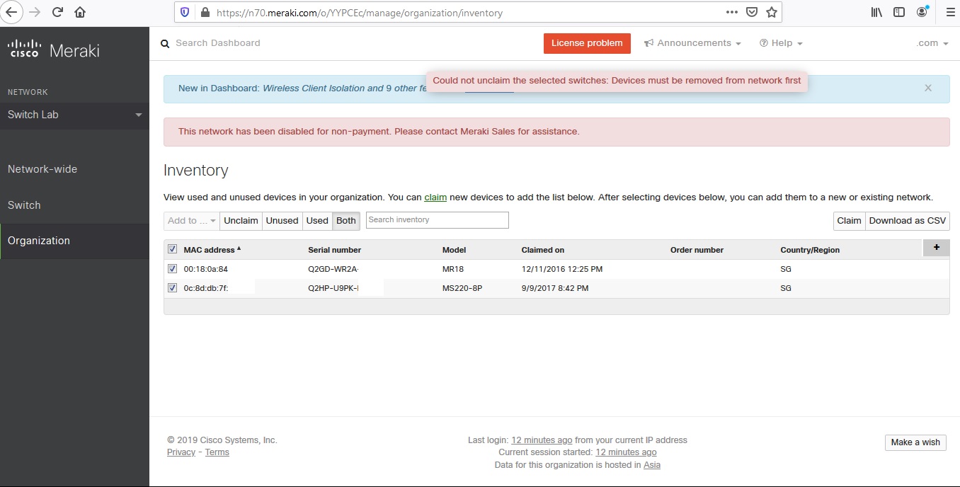This screenshot has width=960, height=487.
Task: Open the 'Add to ...' dropdown
Action: (190, 220)
